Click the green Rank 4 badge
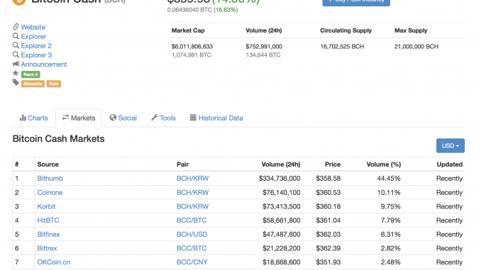The width and height of the screenshot is (481, 270). [x=31, y=74]
